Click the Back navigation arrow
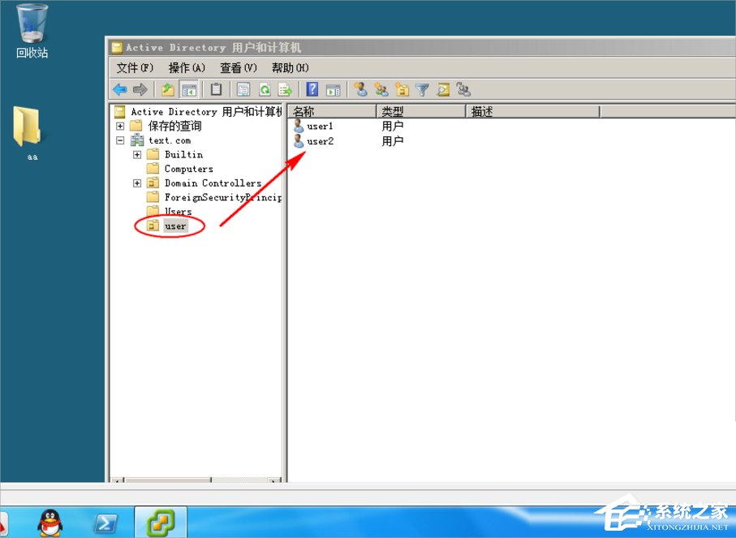Viewport: 736px width, 538px height. [120, 89]
